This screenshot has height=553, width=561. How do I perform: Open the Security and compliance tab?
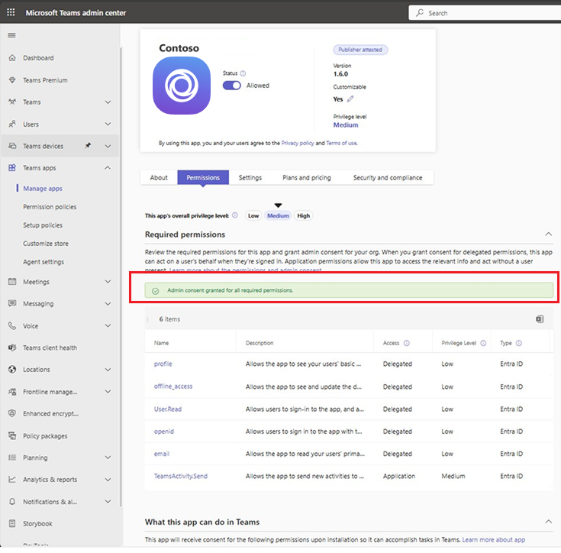tap(388, 177)
